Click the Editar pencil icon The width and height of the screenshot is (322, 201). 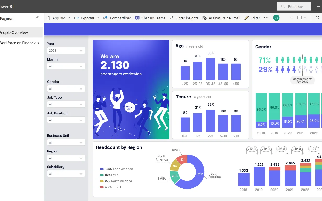pos(246,18)
